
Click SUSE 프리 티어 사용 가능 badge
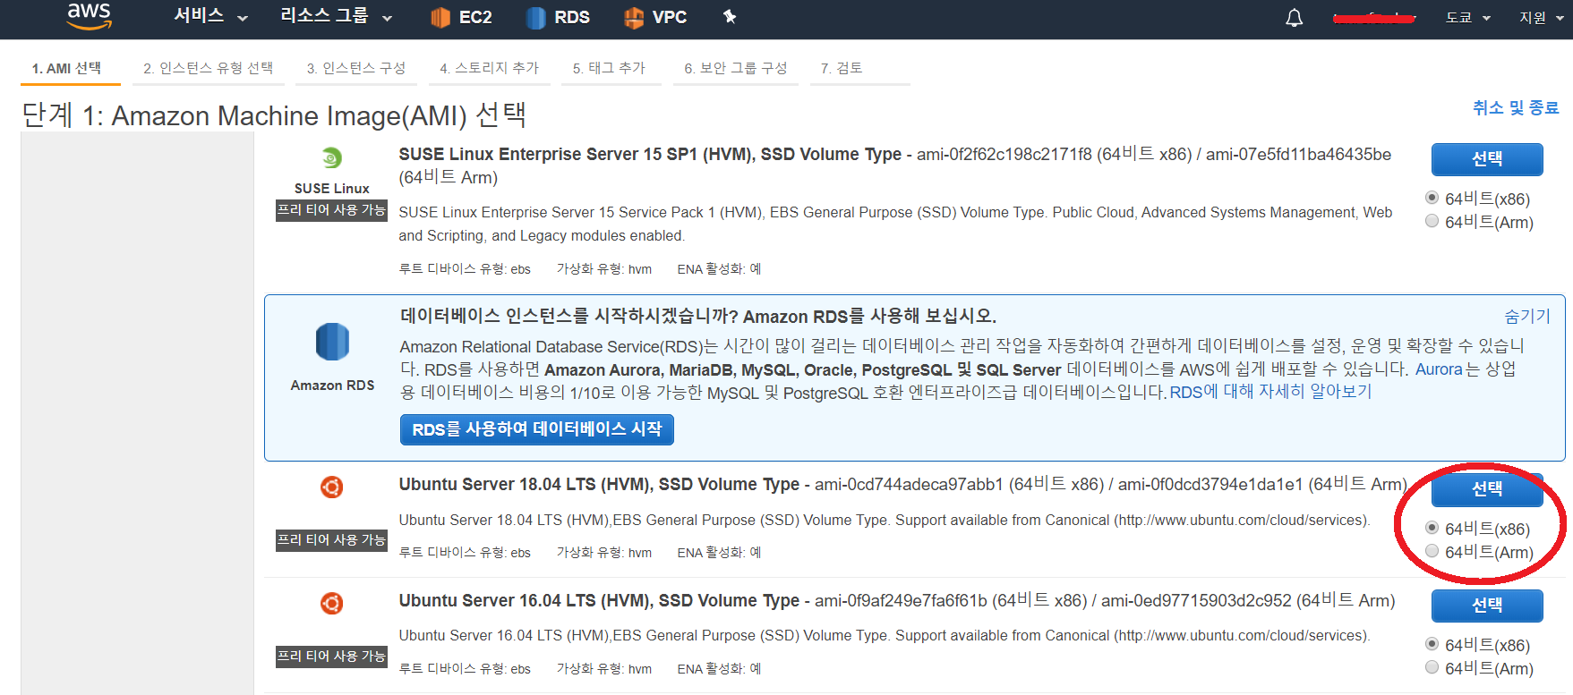tap(331, 210)
